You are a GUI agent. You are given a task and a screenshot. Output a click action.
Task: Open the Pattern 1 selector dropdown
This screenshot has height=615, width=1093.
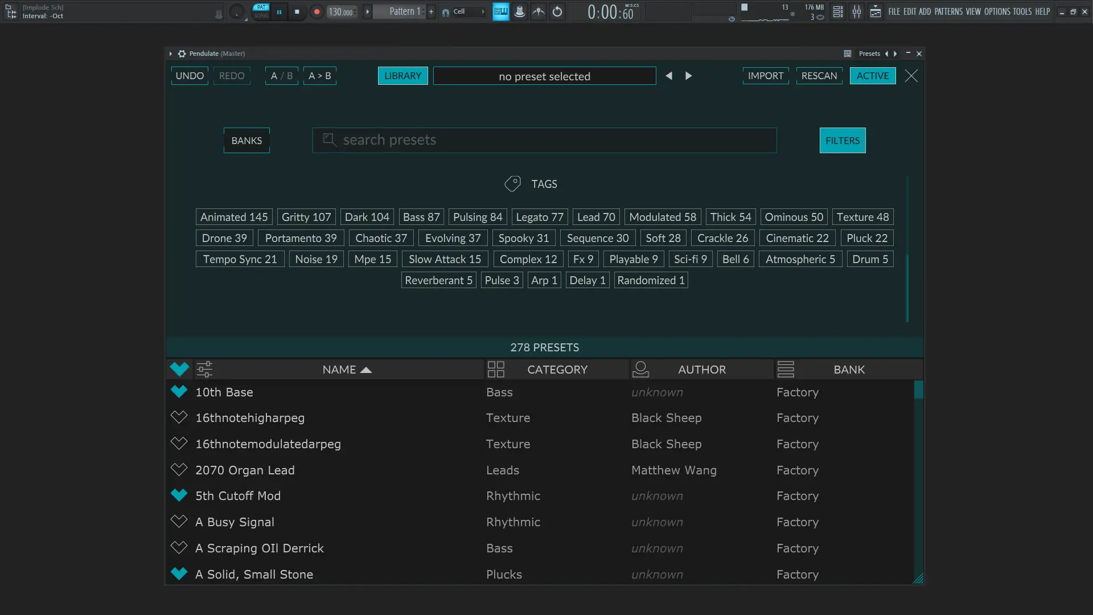[405, 11]
